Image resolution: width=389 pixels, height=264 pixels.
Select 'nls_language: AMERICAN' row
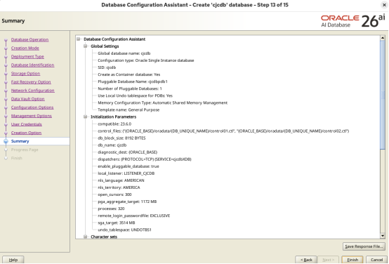(x=121, y=180)
